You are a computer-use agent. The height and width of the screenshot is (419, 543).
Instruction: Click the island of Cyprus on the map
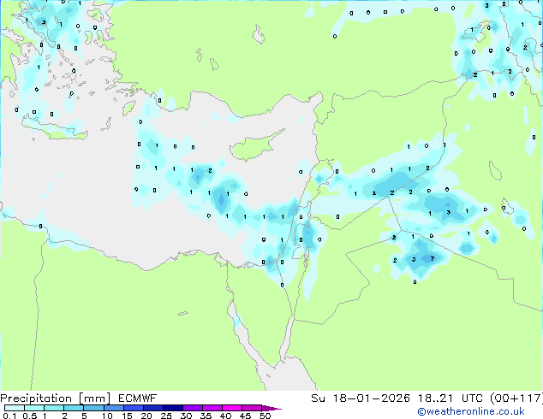pos(252,147)
